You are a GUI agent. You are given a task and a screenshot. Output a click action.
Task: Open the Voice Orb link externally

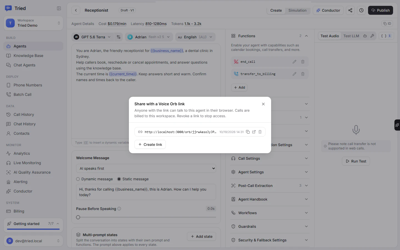tap(254, 132)
